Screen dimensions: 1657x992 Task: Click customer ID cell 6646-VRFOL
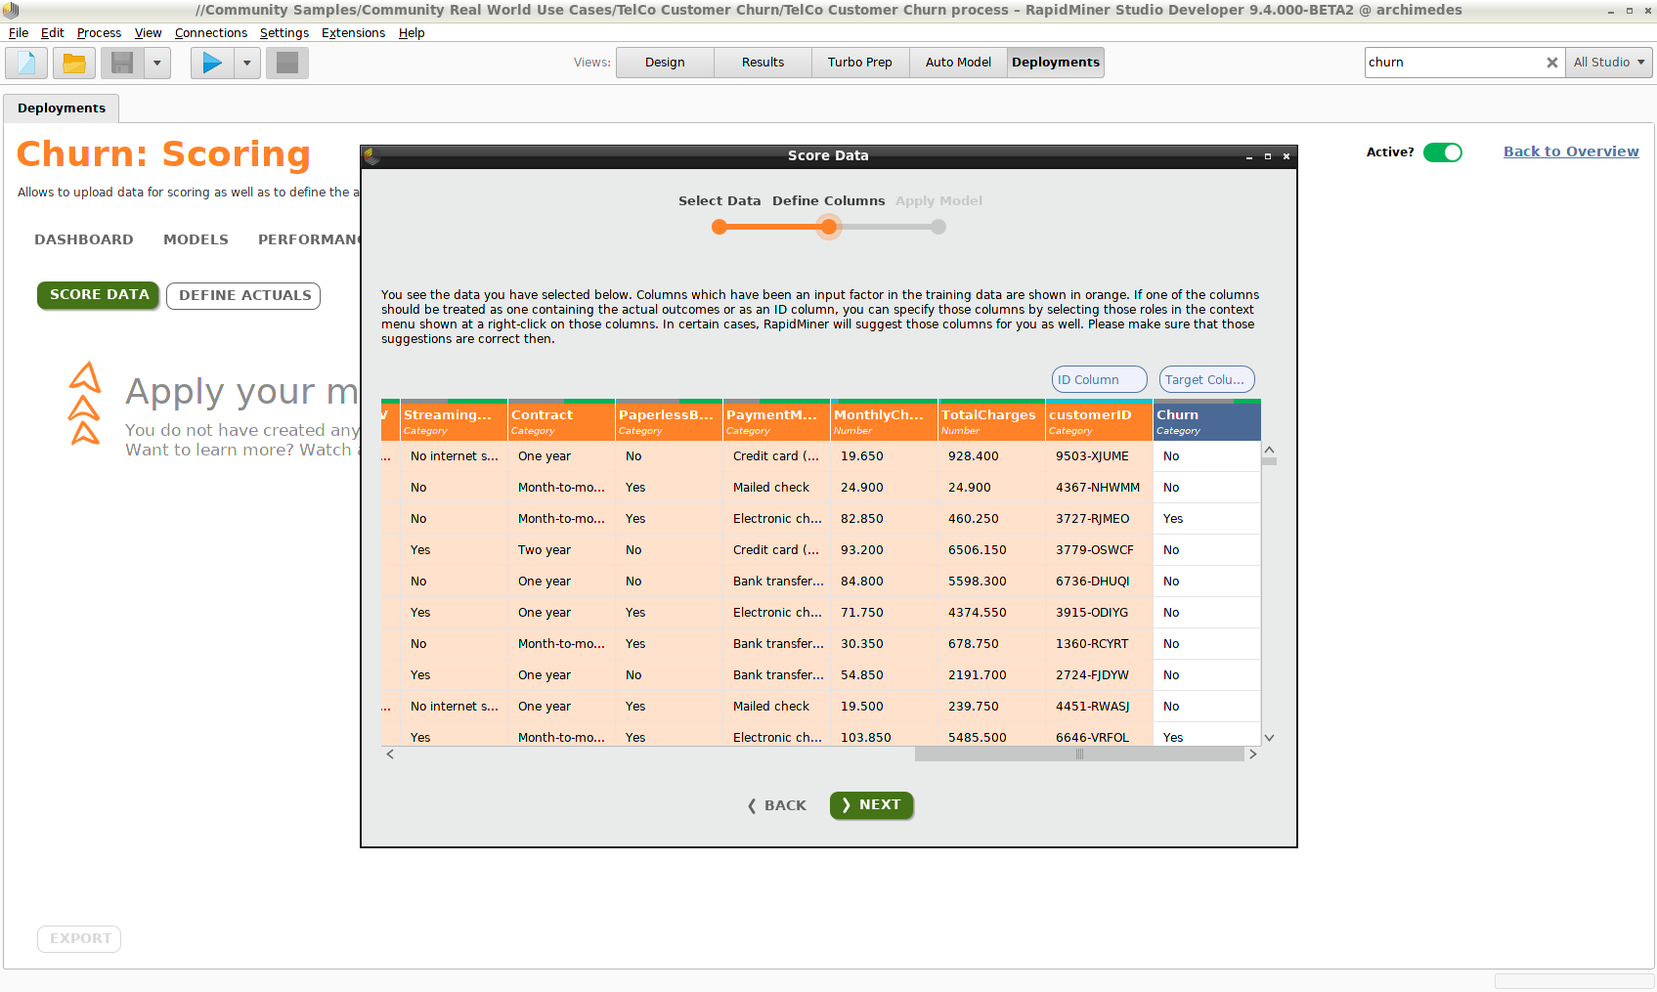coord(1099,737)
